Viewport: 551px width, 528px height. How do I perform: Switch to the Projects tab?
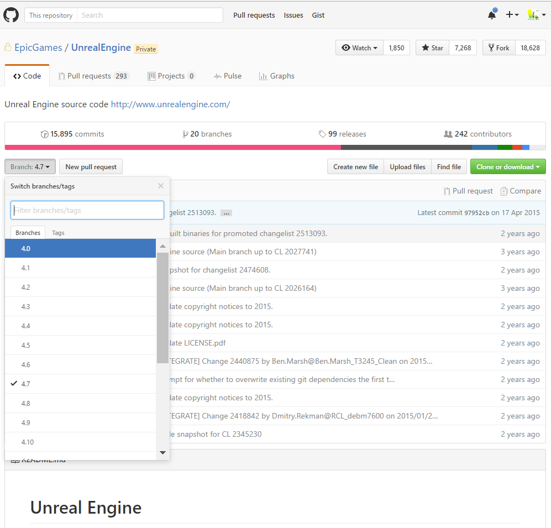pyautogui.click(x=171, y=76)
